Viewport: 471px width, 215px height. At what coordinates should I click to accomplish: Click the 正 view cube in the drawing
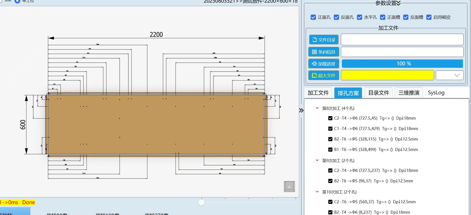(289, 186)
